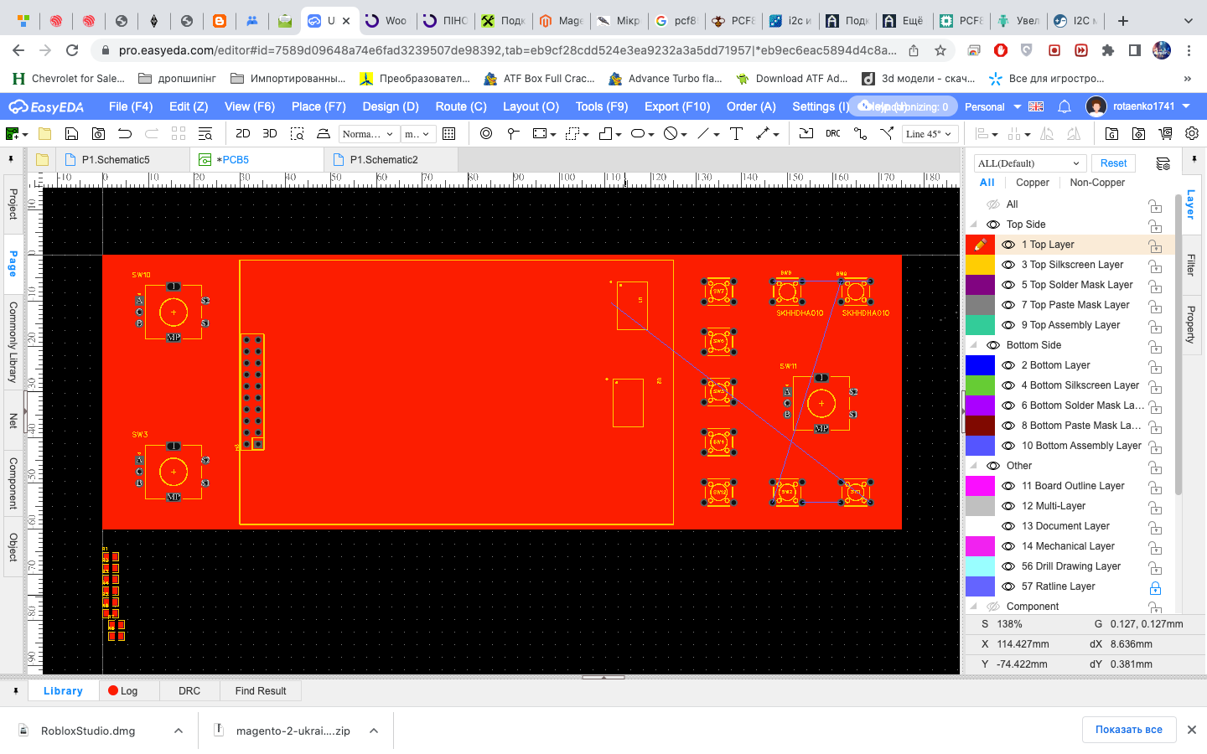Open the layer manager settings icon
The image size is (1207, 754).
[x=1163, y=163]
